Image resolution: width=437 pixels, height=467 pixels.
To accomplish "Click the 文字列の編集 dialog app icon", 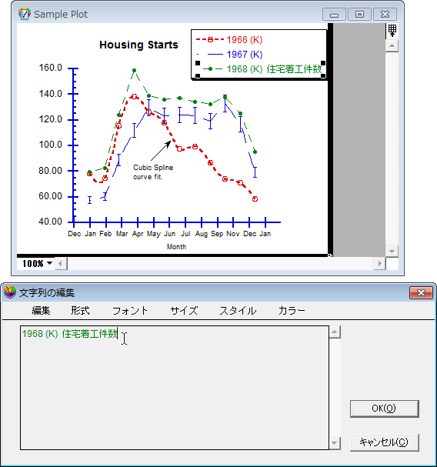I will (10, 292).
